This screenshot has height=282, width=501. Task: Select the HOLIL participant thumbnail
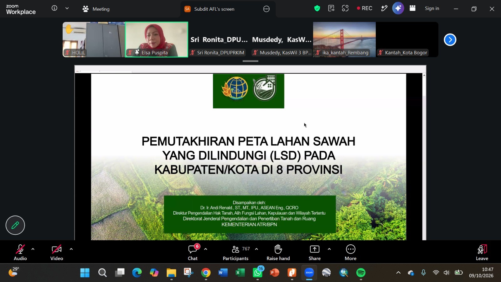(x=94, y=39)
